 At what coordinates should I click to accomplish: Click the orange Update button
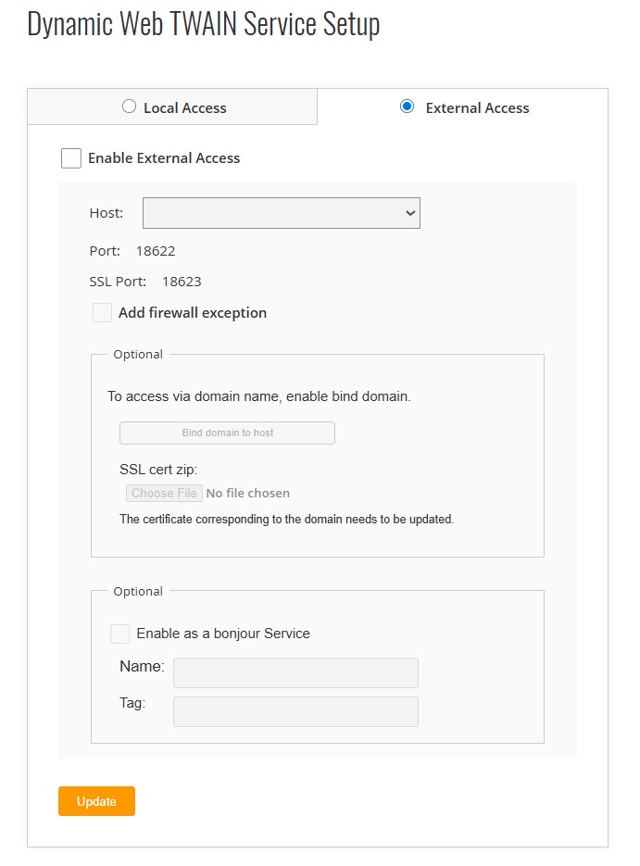[96, 801]
